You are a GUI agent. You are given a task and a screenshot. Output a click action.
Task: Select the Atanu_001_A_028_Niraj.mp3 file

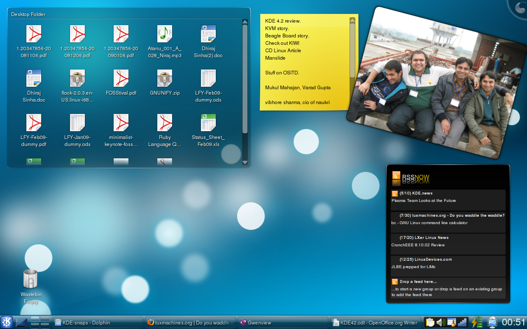click(165, 34)
